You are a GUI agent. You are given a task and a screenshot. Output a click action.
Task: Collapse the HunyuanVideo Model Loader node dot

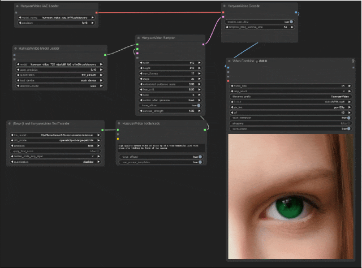click(15, 49)
